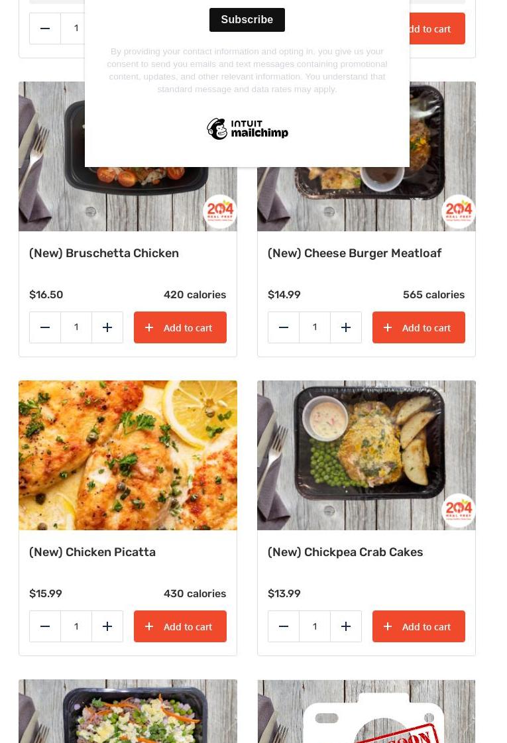Click the Subscribe button in the popup
Viewport: 507px width, 743px height.
click(247, 20)
